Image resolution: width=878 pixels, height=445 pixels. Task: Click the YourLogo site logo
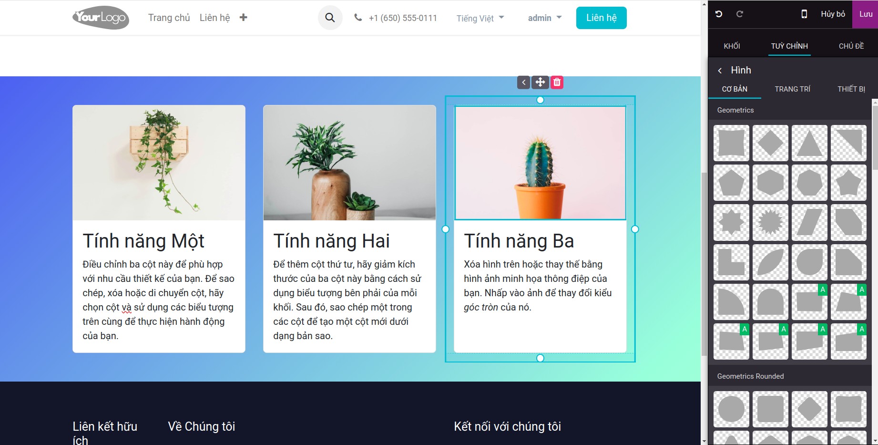click(101, 18)
